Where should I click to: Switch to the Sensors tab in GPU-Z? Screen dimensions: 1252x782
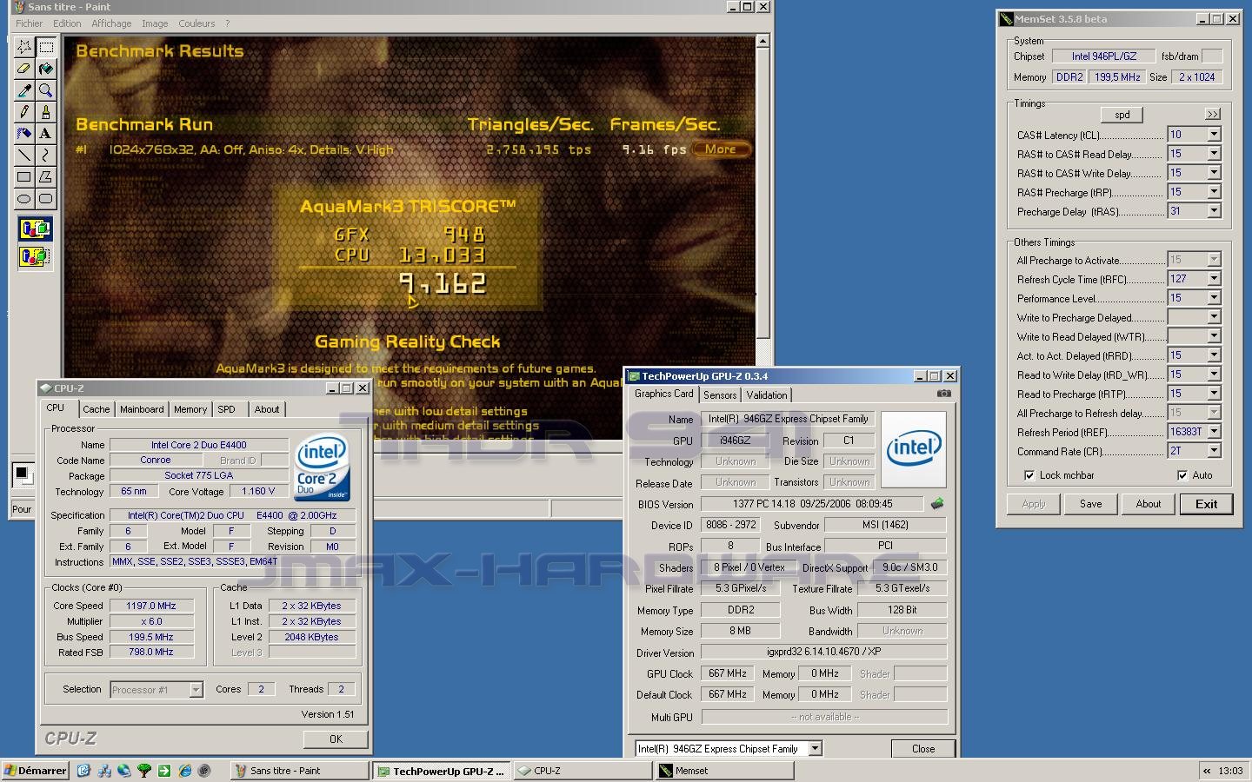point(720,395)
